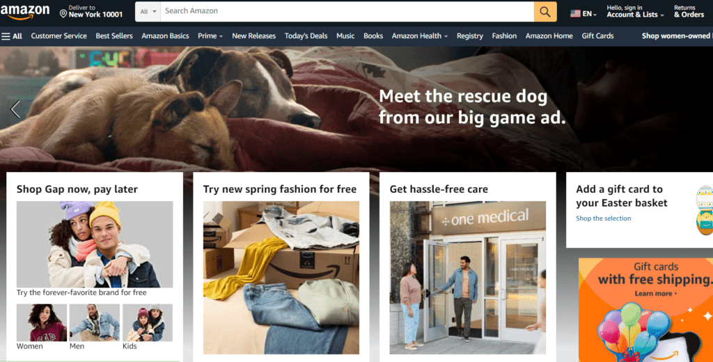
Task: Click Shop the selection link
Action: (604, 219)
